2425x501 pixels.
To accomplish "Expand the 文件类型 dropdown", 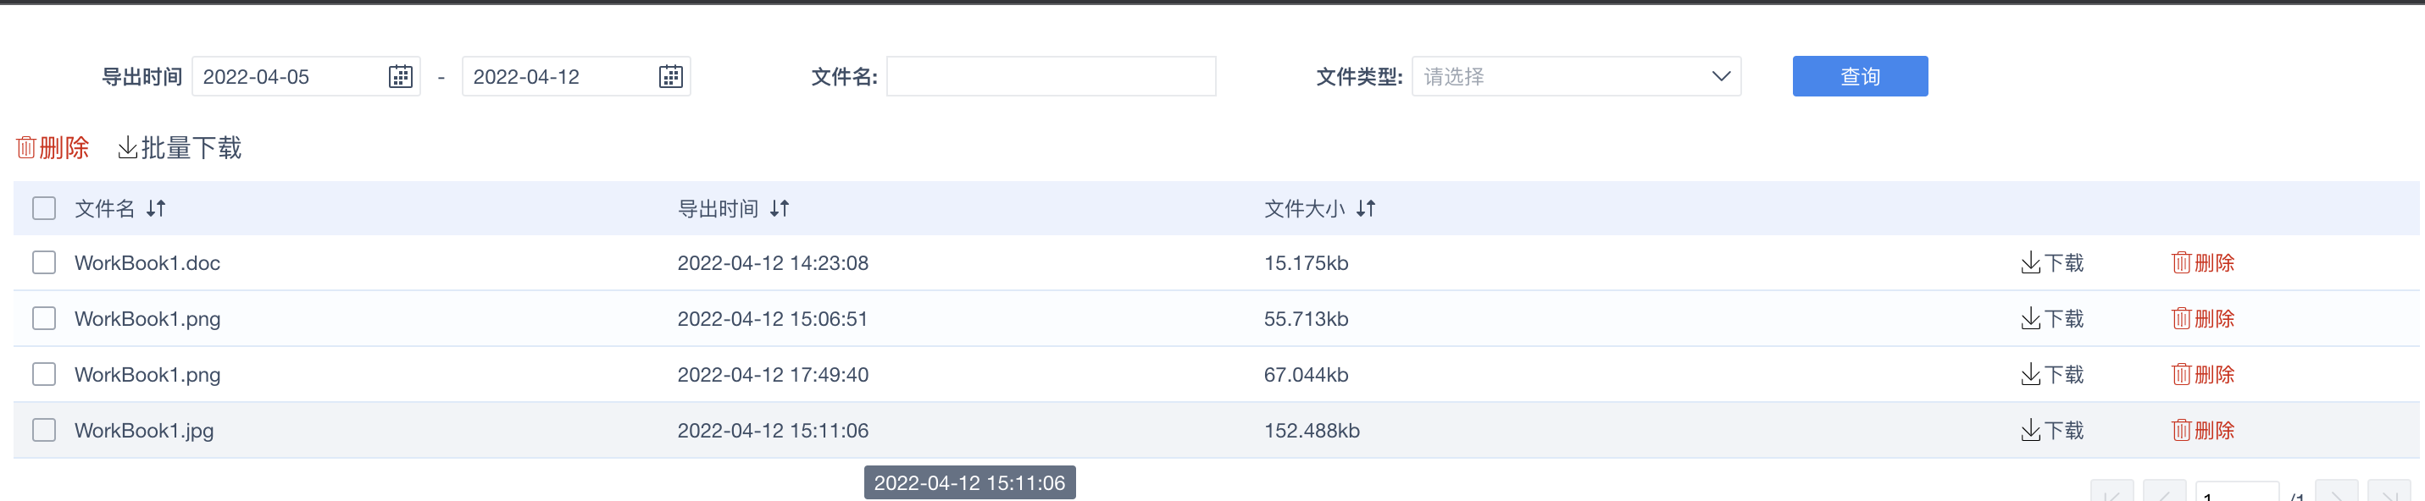I will click(x=1576, y=76).
